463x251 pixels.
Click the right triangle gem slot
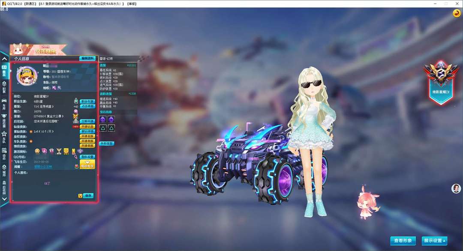pos(111,128)
